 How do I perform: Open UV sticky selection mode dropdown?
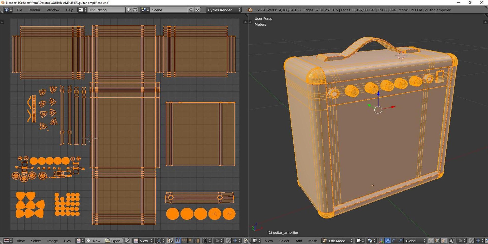point(207,241)
